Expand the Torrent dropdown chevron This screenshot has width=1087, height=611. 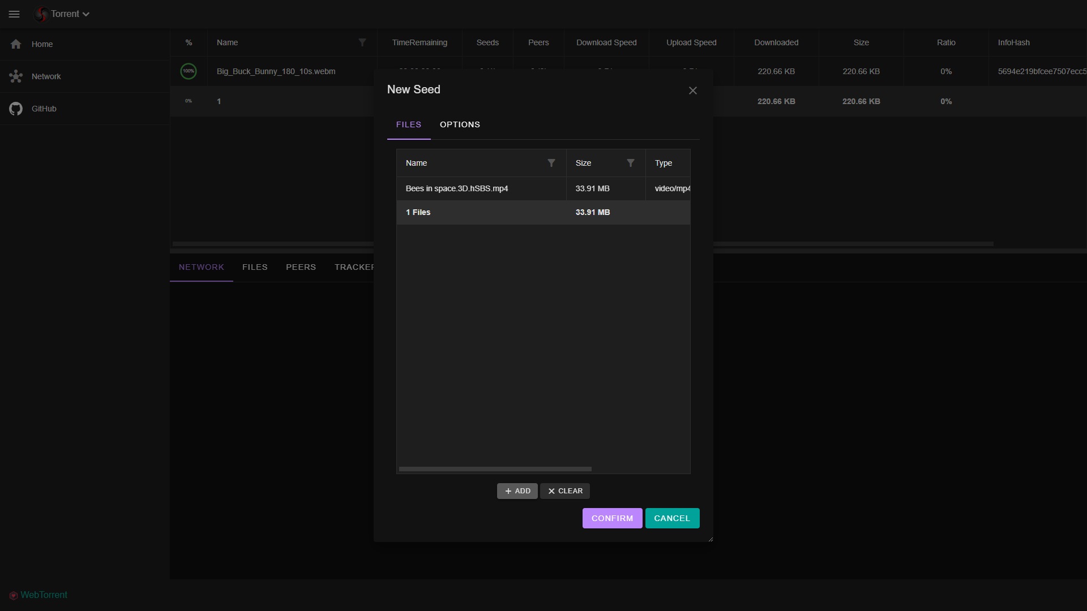(86, 15)
